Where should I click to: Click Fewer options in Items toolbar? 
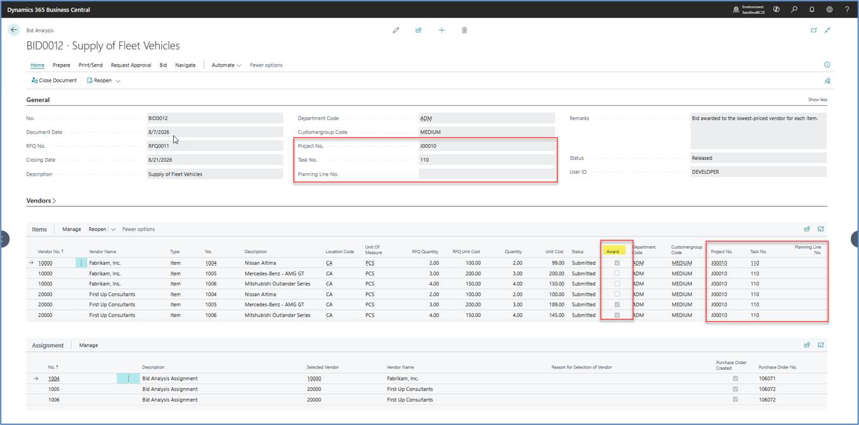click(x=138, y=229)
